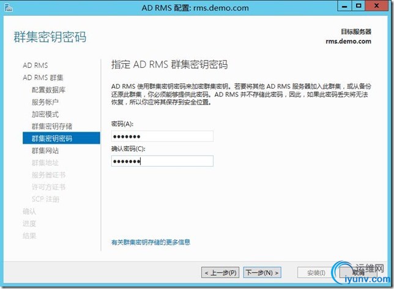Go to the 服务帐户 step
This screenshot has width=394, height=289.
pyautogui.click(x=45, y=102)
